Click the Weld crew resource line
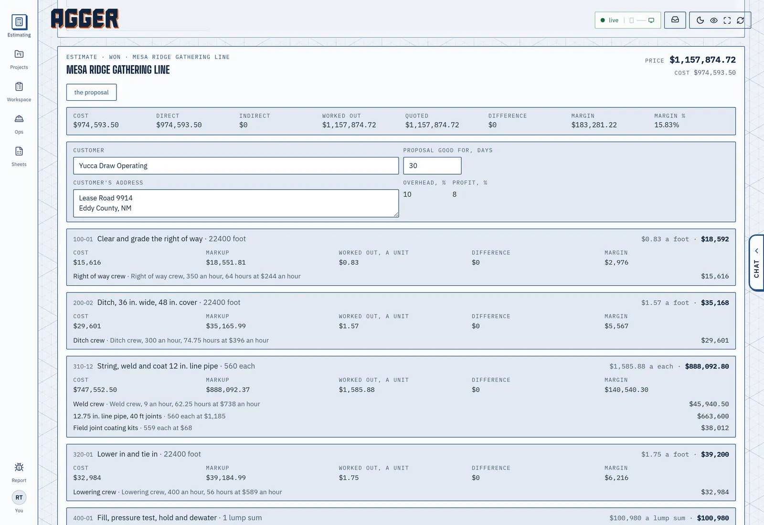 coord(401,404)
